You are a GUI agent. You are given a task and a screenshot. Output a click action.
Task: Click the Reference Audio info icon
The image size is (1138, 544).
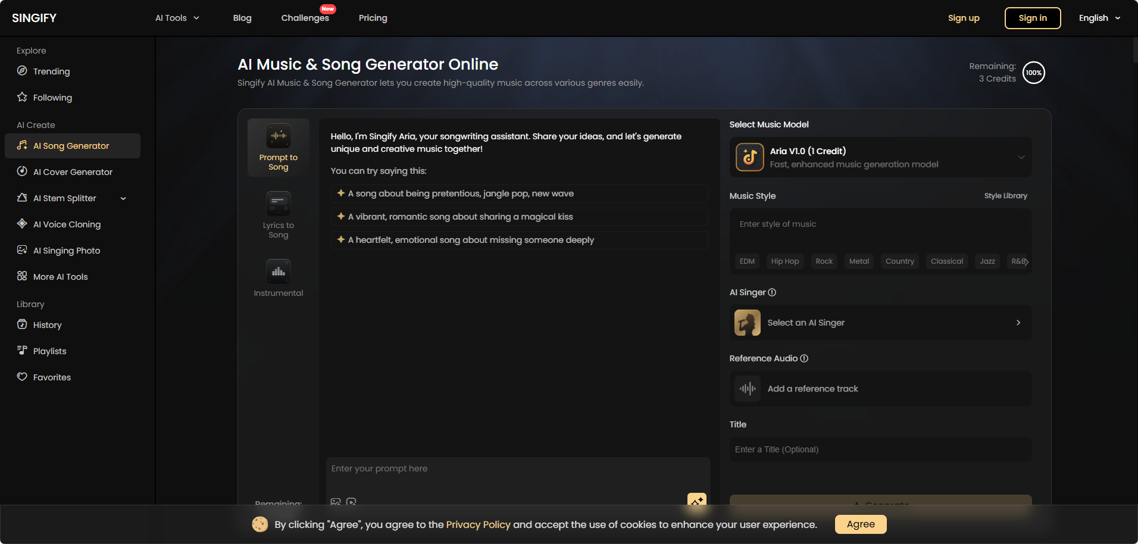pyautogui.click(x=804, y=358)
